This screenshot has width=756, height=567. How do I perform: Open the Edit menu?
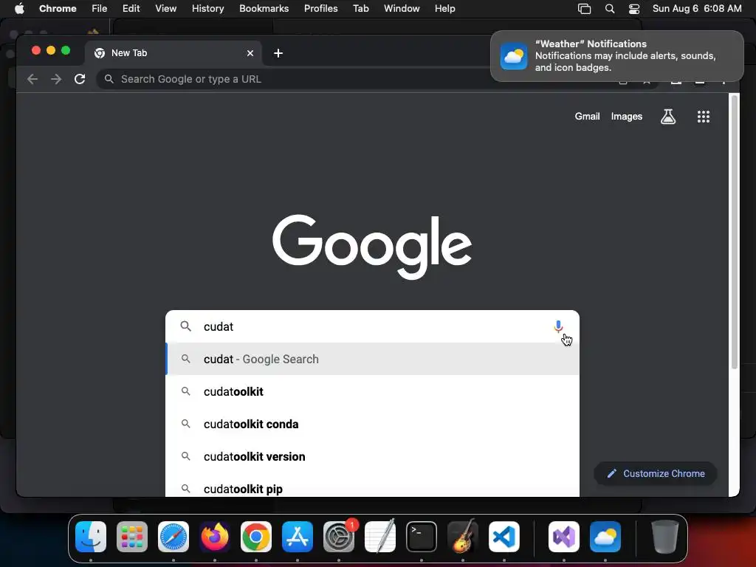131,9
